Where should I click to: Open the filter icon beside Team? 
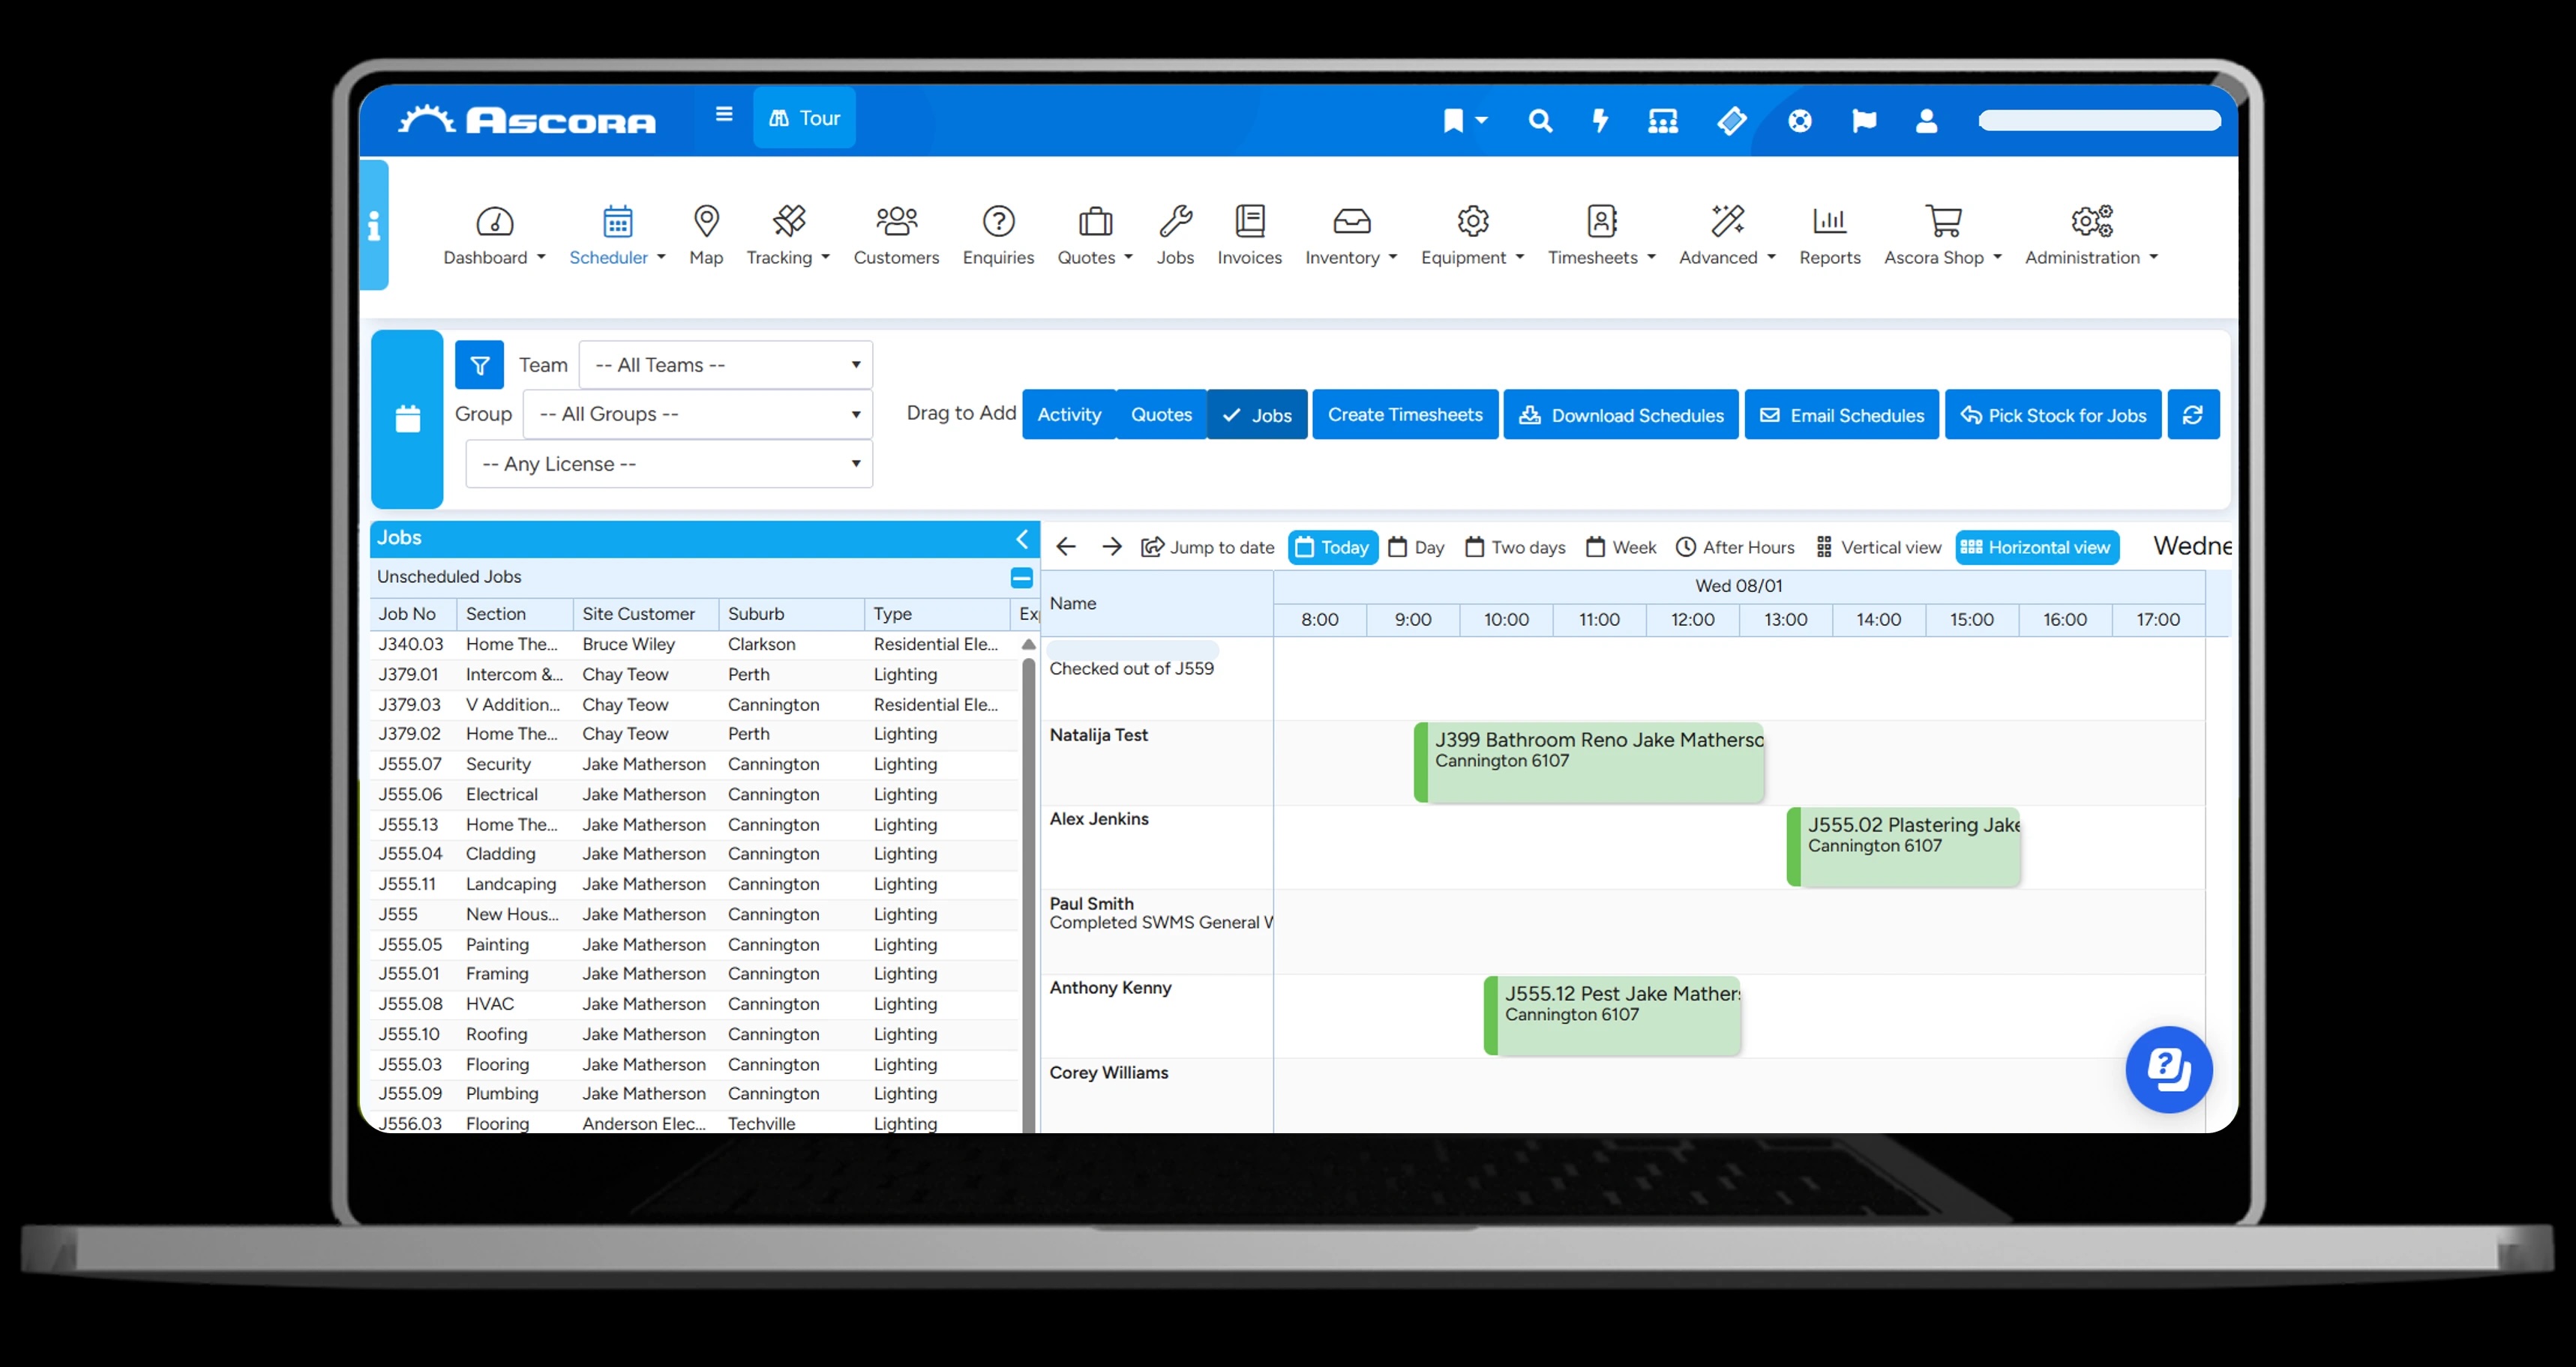[479, 365]
